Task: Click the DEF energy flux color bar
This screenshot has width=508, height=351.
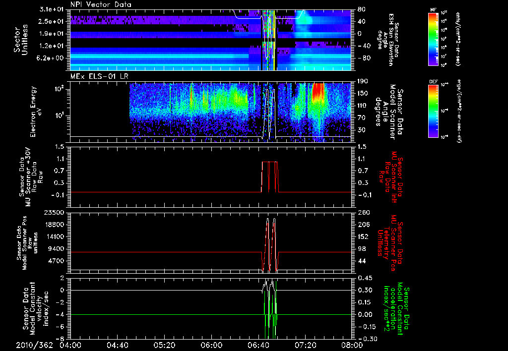Action: pos(434,111)
